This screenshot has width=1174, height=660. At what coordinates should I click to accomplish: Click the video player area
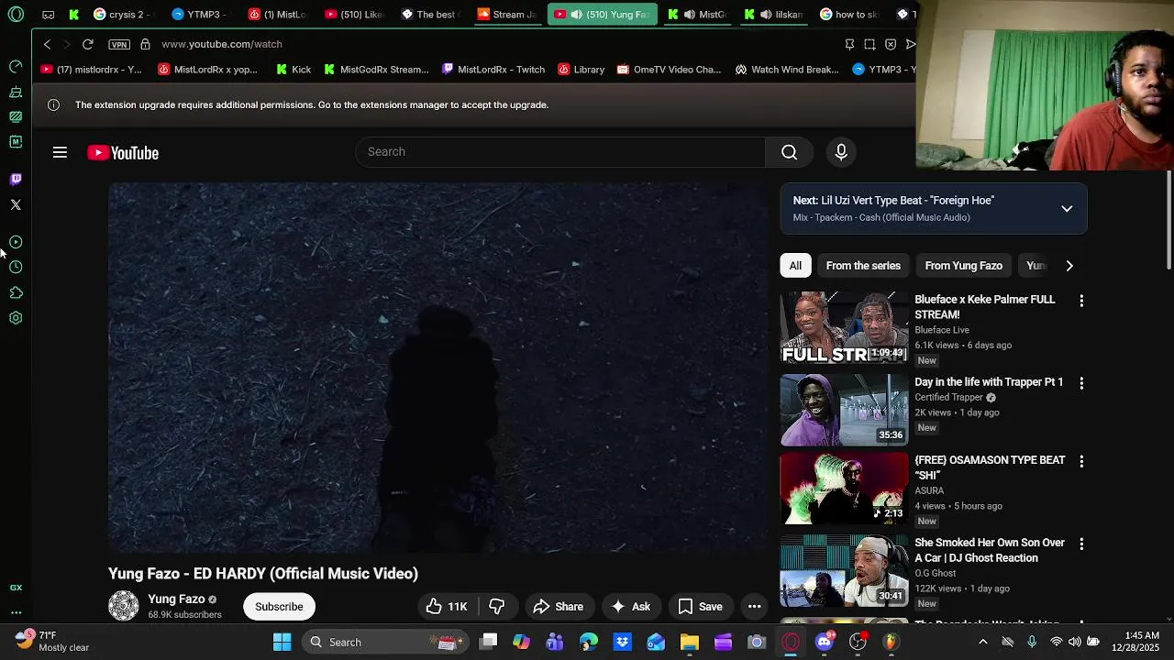coord(438,368)
